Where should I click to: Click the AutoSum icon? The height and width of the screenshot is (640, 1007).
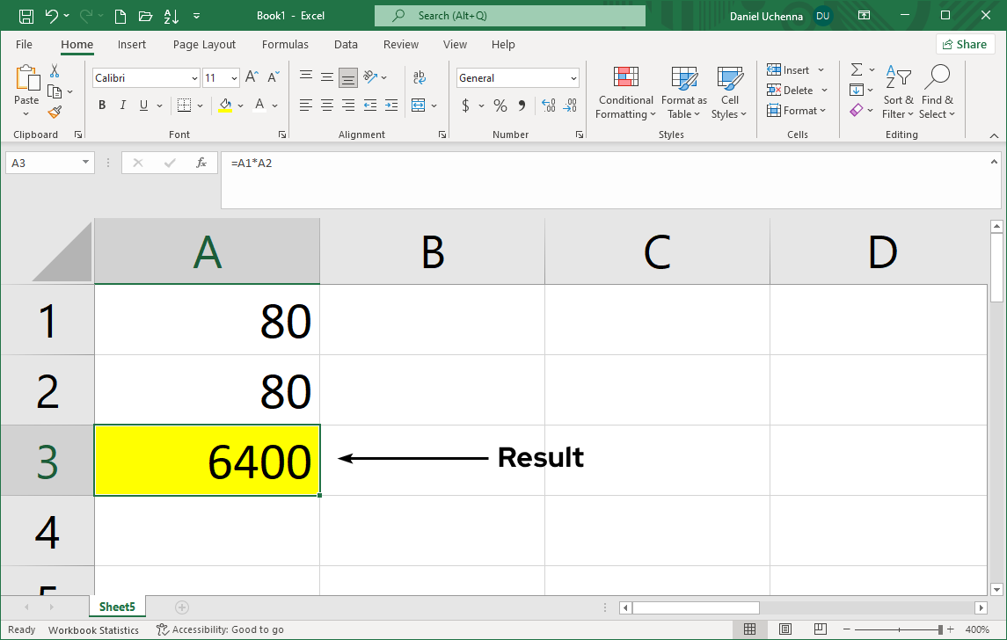click(x=855, y=69)
